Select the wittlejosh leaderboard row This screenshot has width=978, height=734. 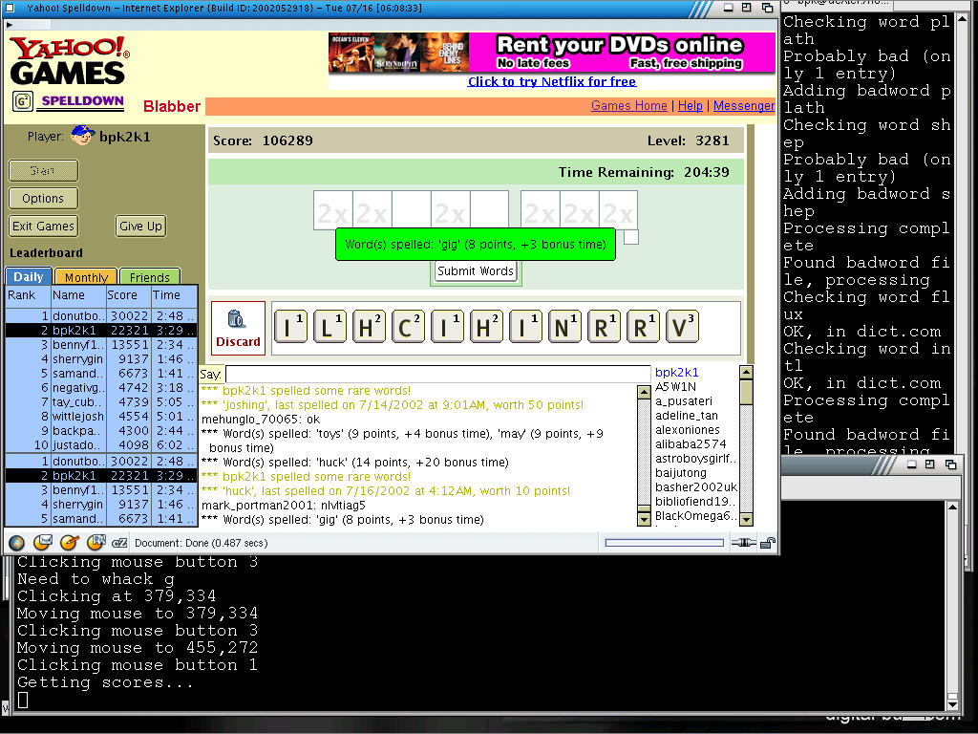point(101,417)
